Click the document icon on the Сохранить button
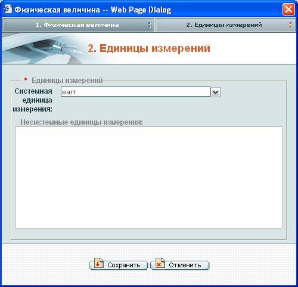The image size is (298, 287). pyautogui.click(x=99, y=263)
